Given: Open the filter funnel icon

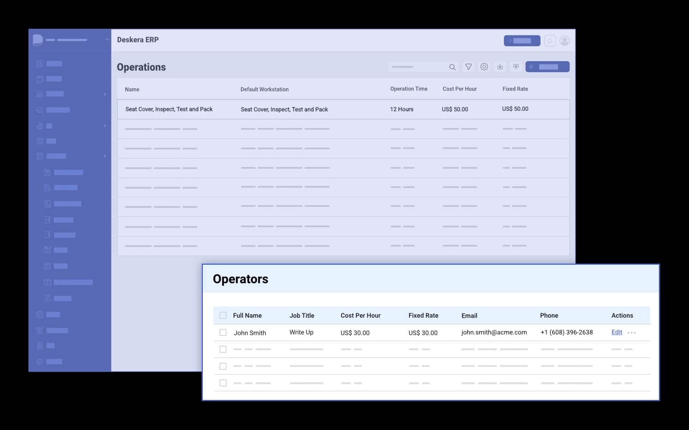Looking at the screenshot, I should [x=468, y=67].
